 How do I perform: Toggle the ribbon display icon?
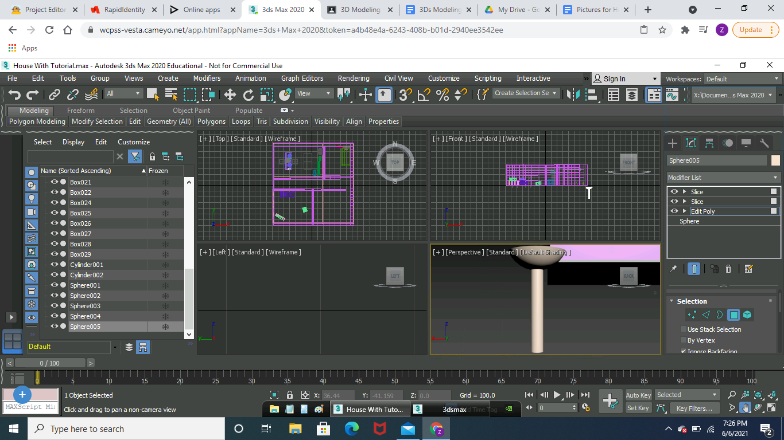(654, 95)
